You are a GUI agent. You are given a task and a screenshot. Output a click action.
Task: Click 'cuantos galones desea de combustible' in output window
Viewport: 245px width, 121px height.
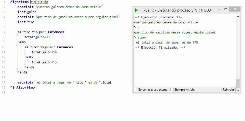point(166,22)
